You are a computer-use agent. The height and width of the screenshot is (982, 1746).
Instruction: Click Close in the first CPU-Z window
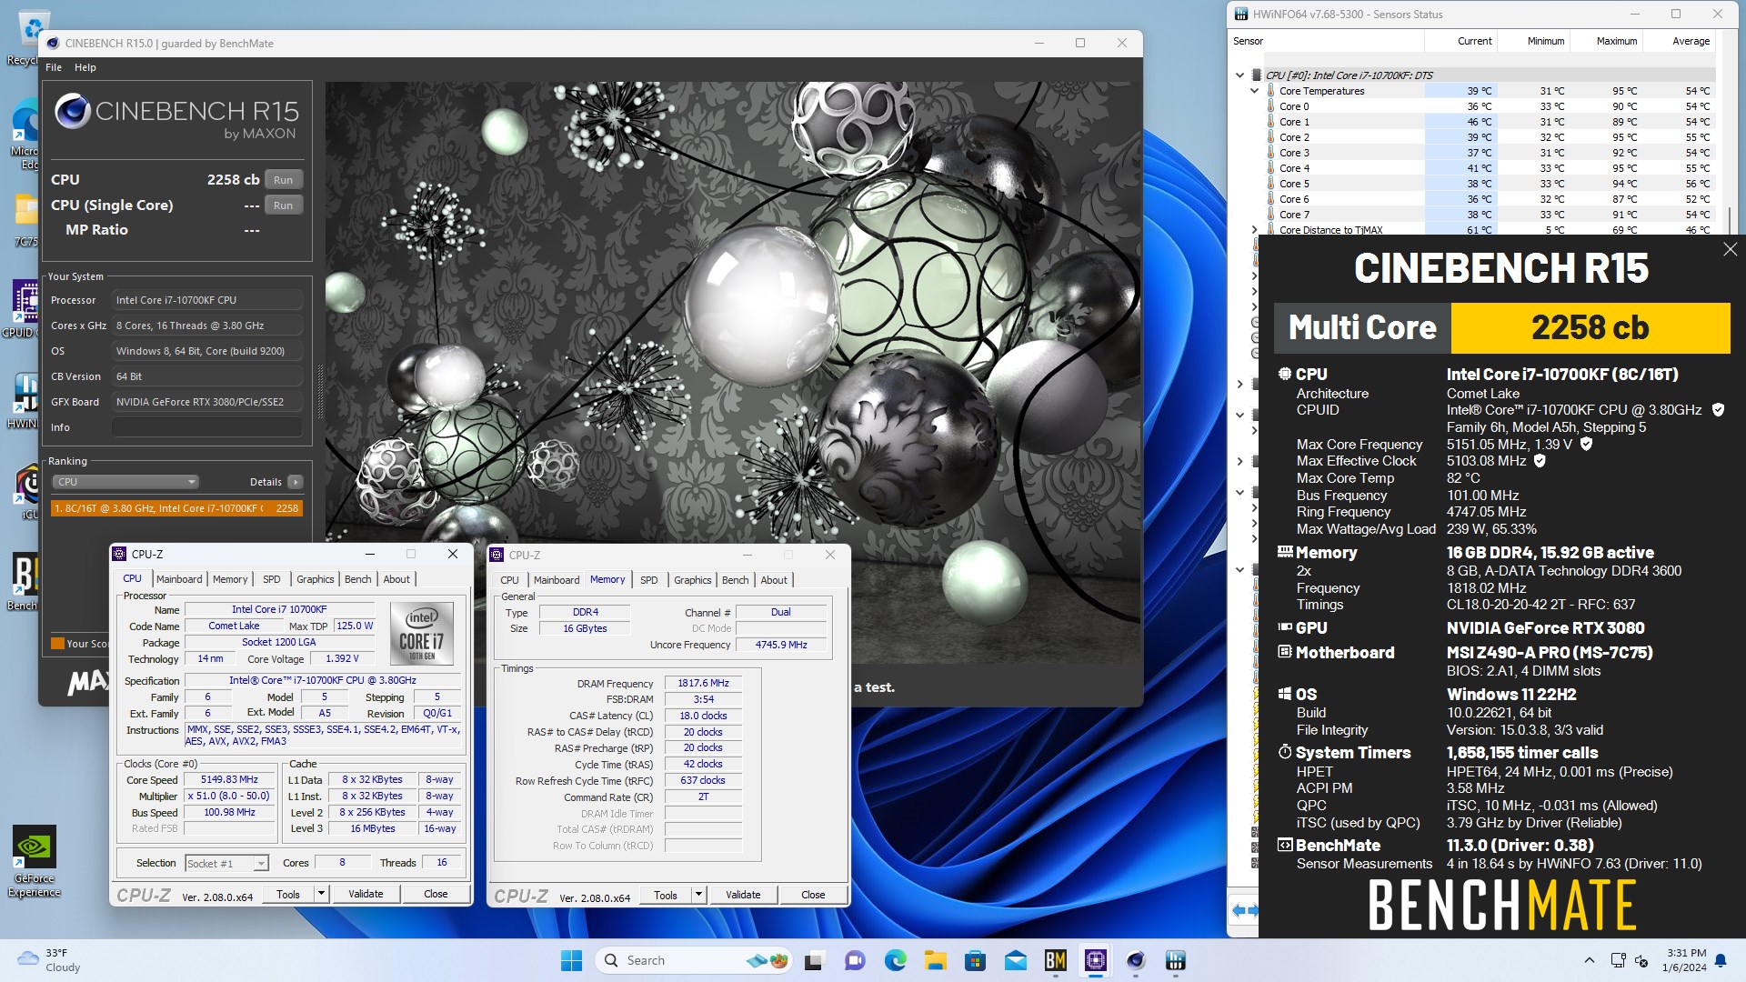pyautogui.click(x=436, y=894)
